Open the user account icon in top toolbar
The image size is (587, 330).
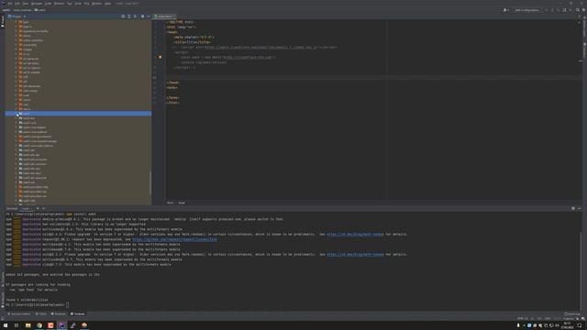505,10
